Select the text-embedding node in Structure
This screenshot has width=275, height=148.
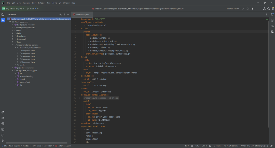(x=26, y=76)
